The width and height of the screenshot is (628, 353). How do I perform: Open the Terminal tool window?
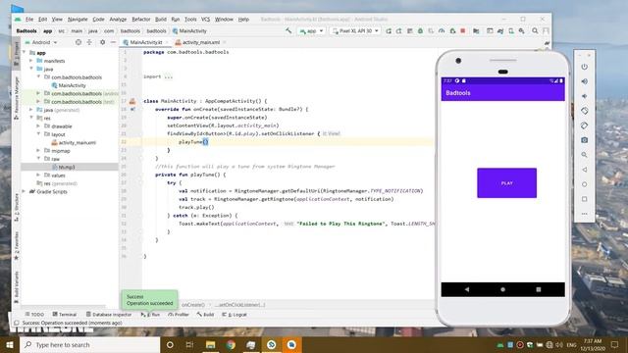click(64, 315)
